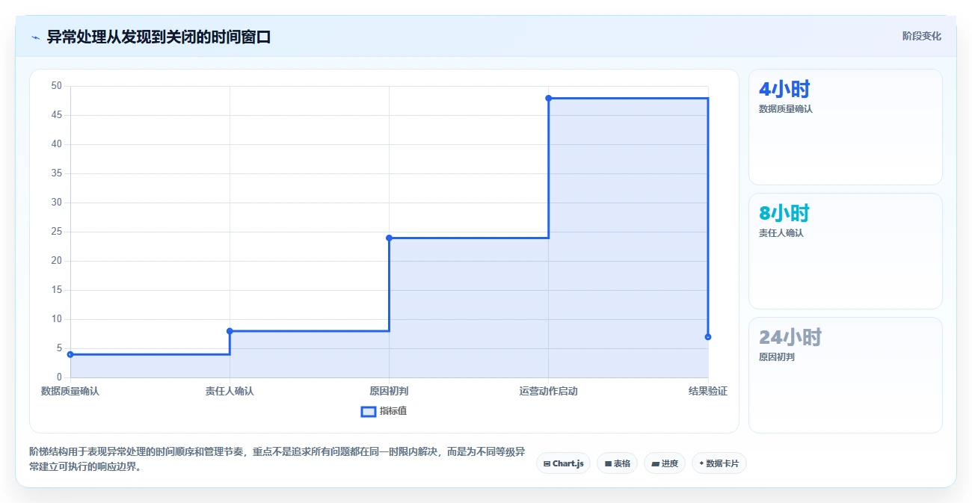Click the 阶段变化 label in header

click(921, 36)
